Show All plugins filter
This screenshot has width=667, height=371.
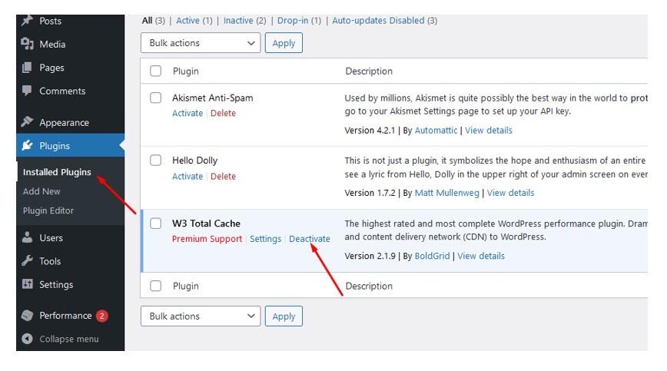pos(148,21)
